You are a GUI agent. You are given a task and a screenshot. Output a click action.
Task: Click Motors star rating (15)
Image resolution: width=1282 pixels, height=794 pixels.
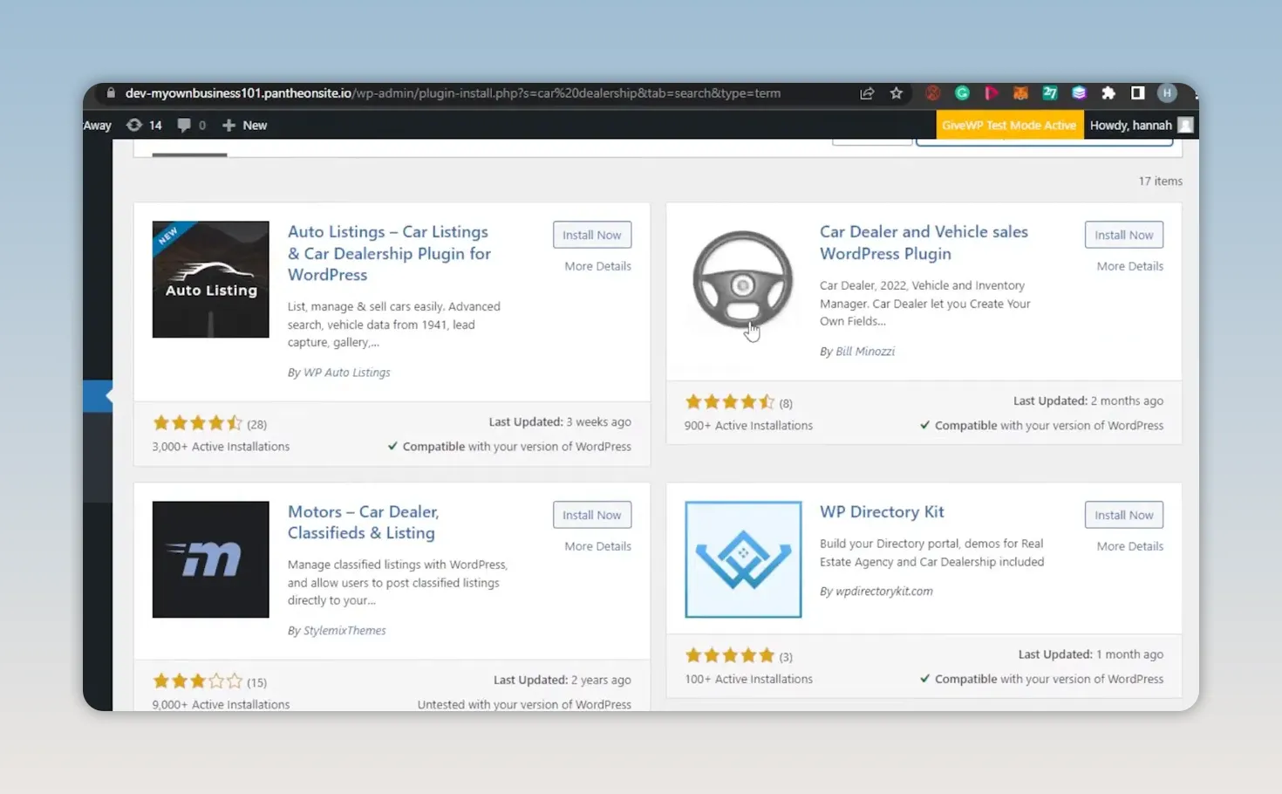point(209,681)
